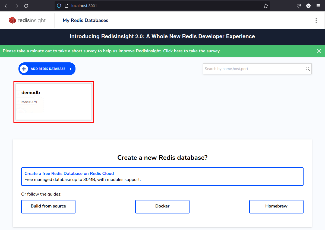Bookmark this page with the star icon
325x230 pixels.
pos(266,6)
